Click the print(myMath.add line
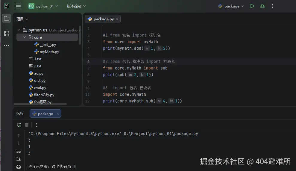Screen dimensions: 296x171 point(136,49)
